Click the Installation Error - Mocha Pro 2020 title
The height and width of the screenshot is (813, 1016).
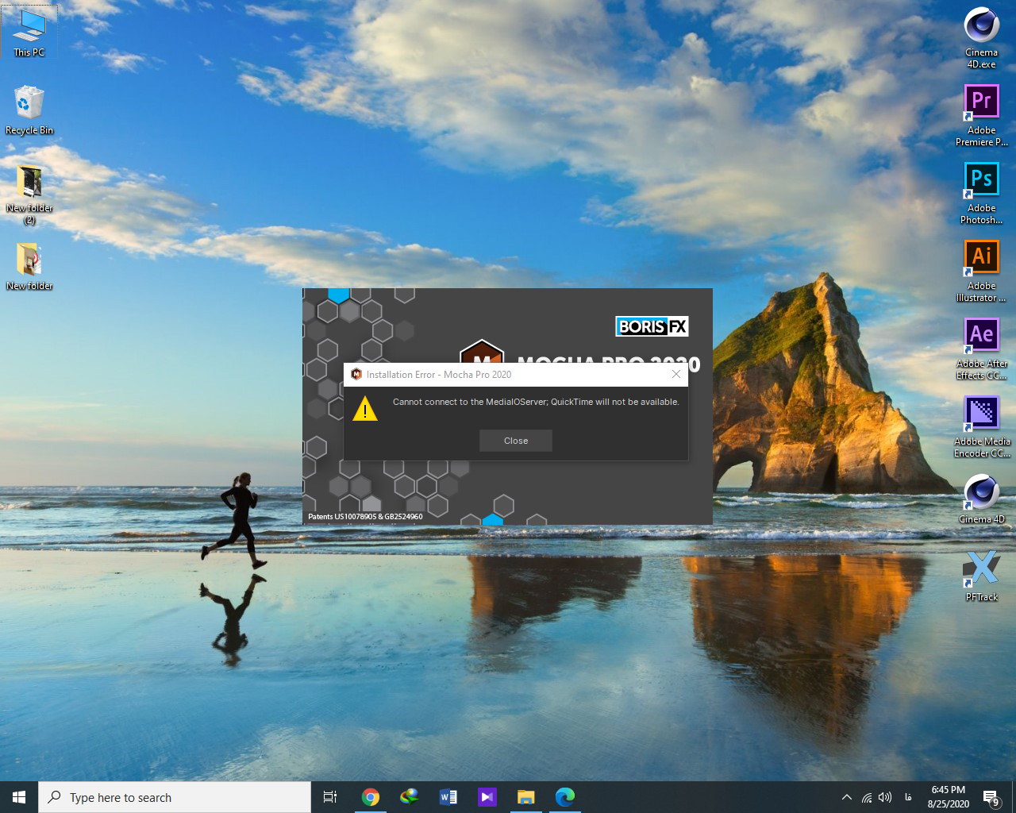tap(439, 375)
